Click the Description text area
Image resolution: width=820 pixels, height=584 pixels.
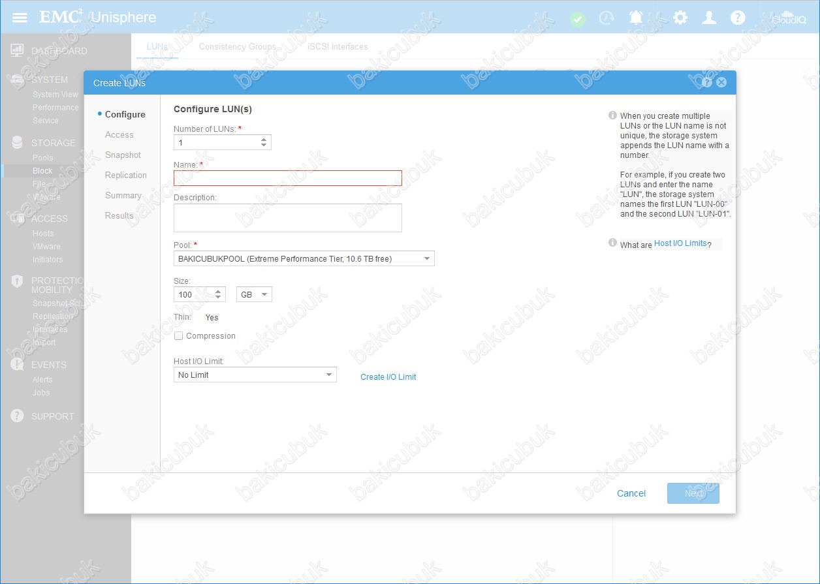click(288, 218)
